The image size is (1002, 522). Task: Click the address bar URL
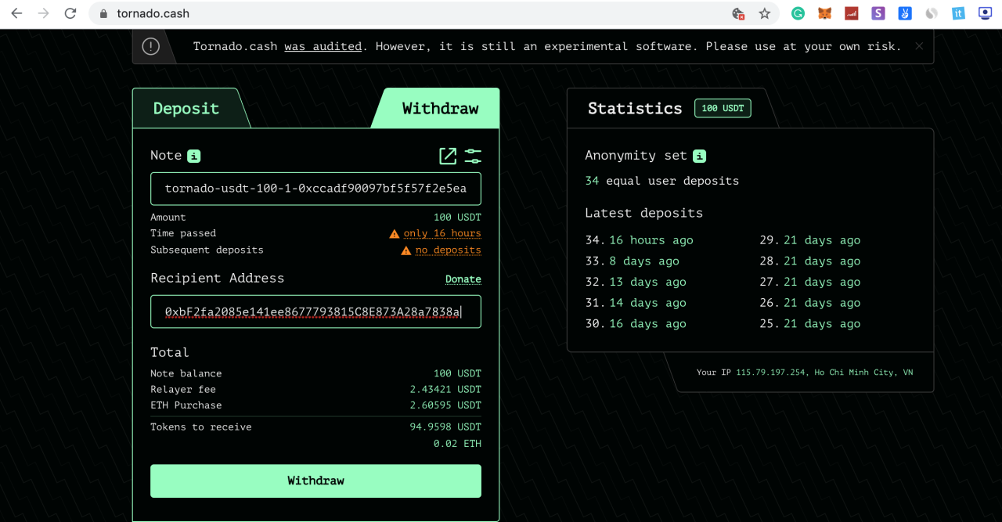153,13
